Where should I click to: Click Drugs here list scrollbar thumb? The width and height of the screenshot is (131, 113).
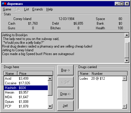point(50,88)
